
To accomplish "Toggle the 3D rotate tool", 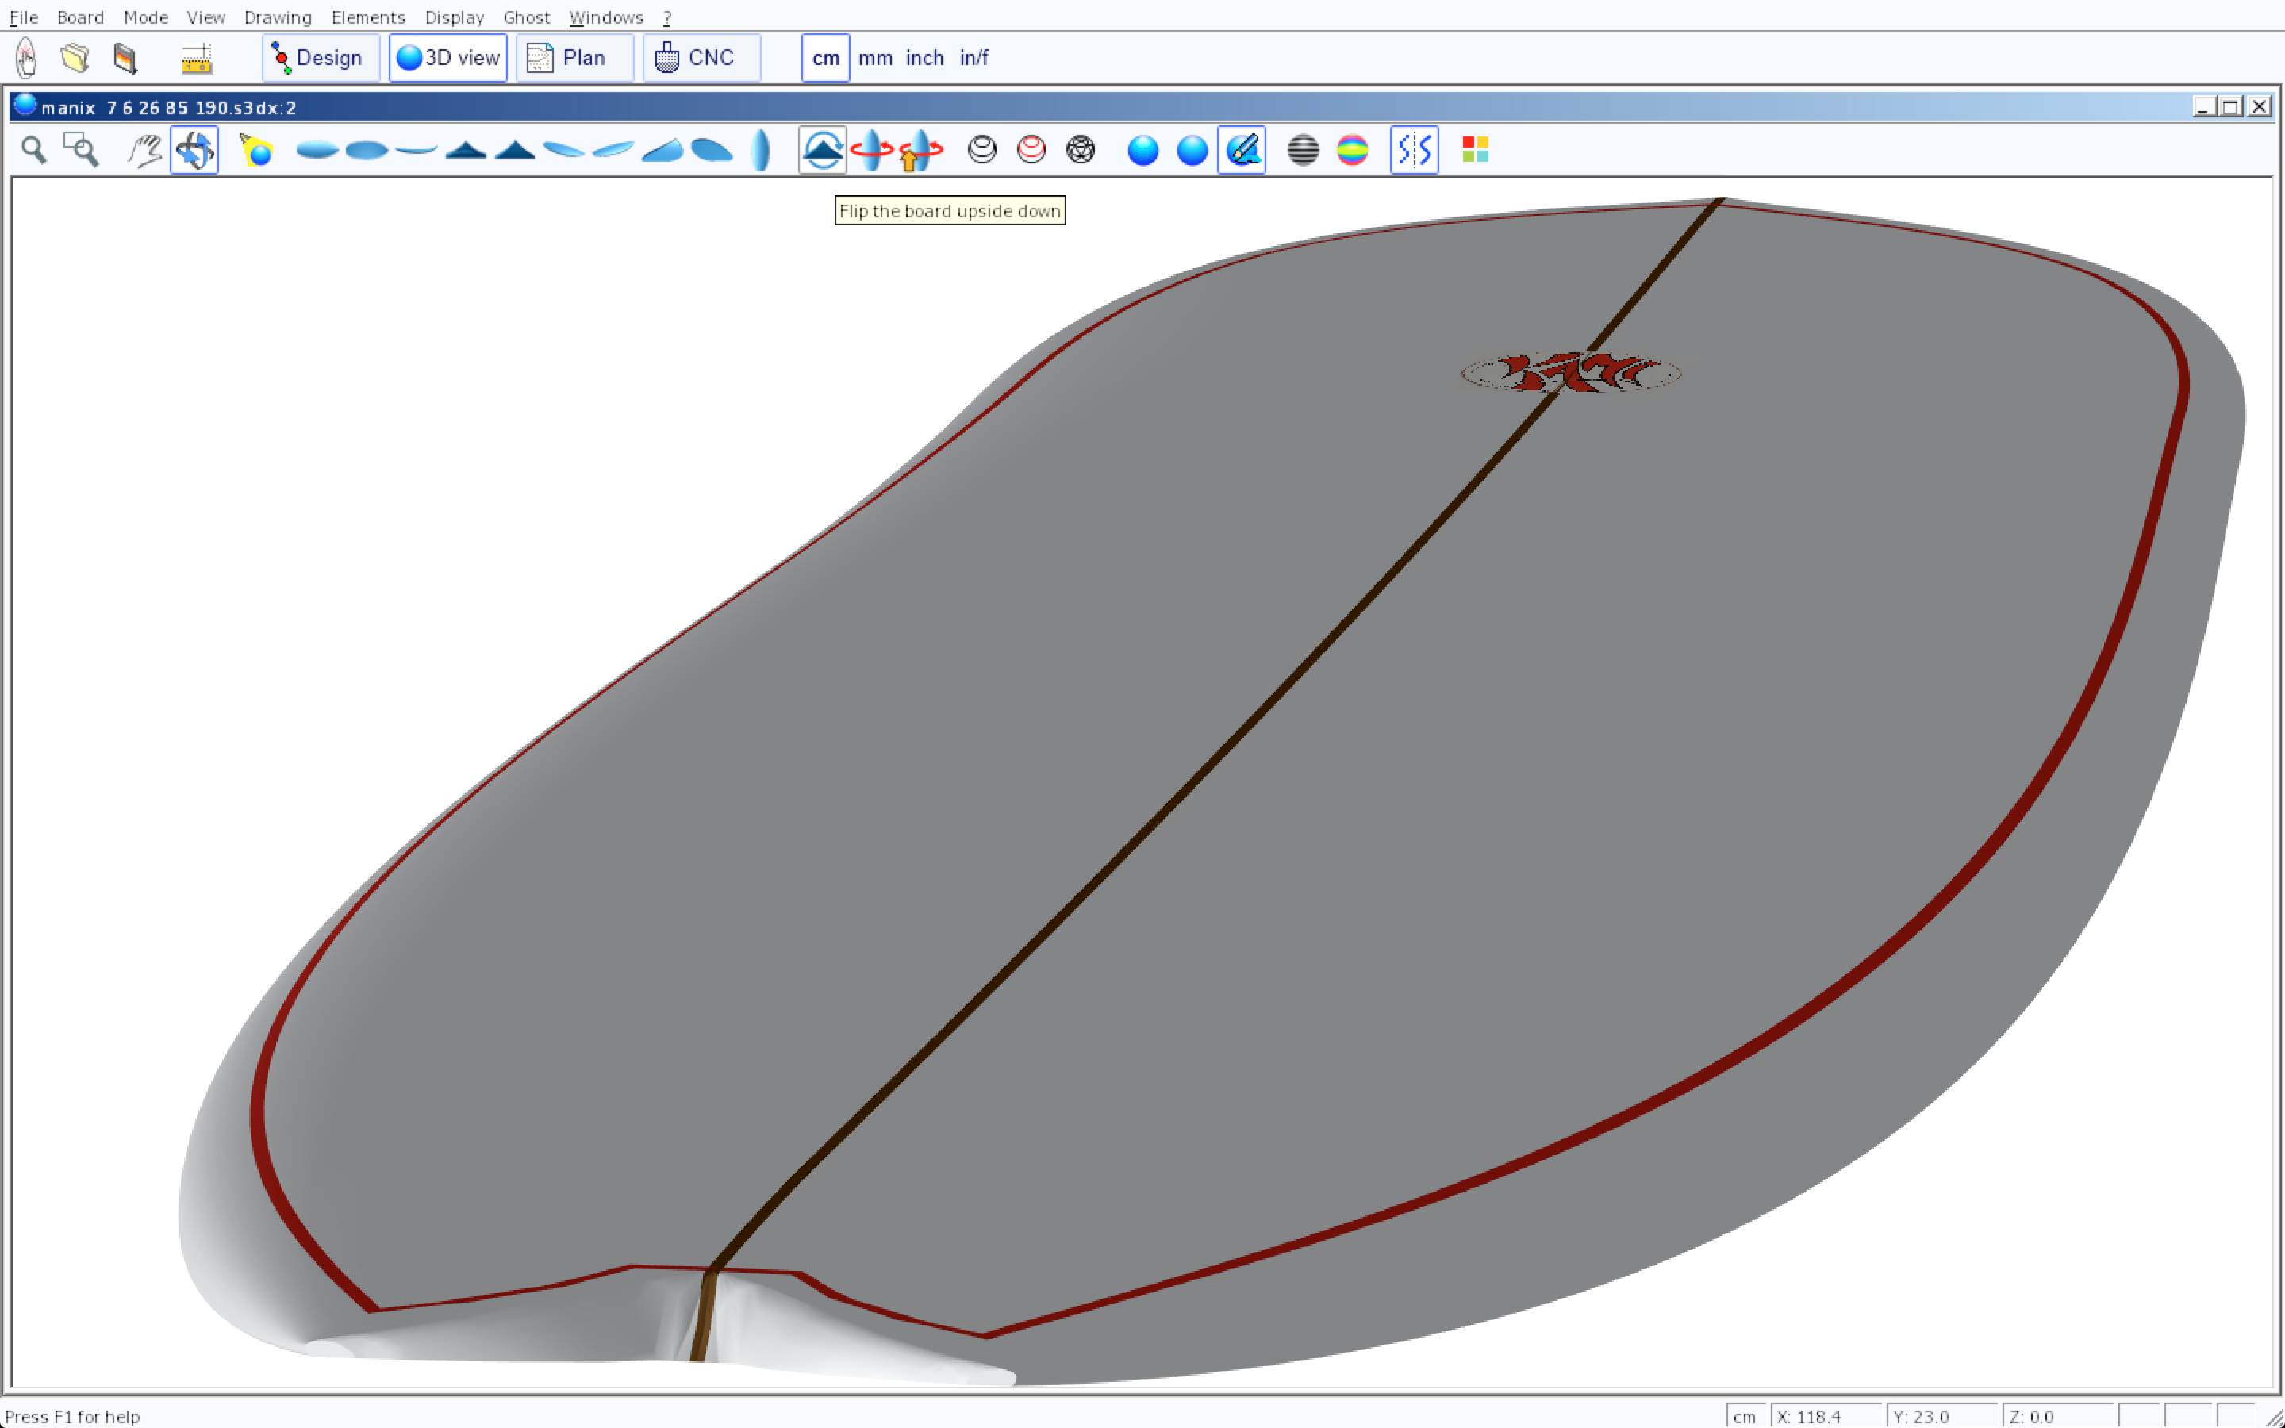I will pos(194,150).
